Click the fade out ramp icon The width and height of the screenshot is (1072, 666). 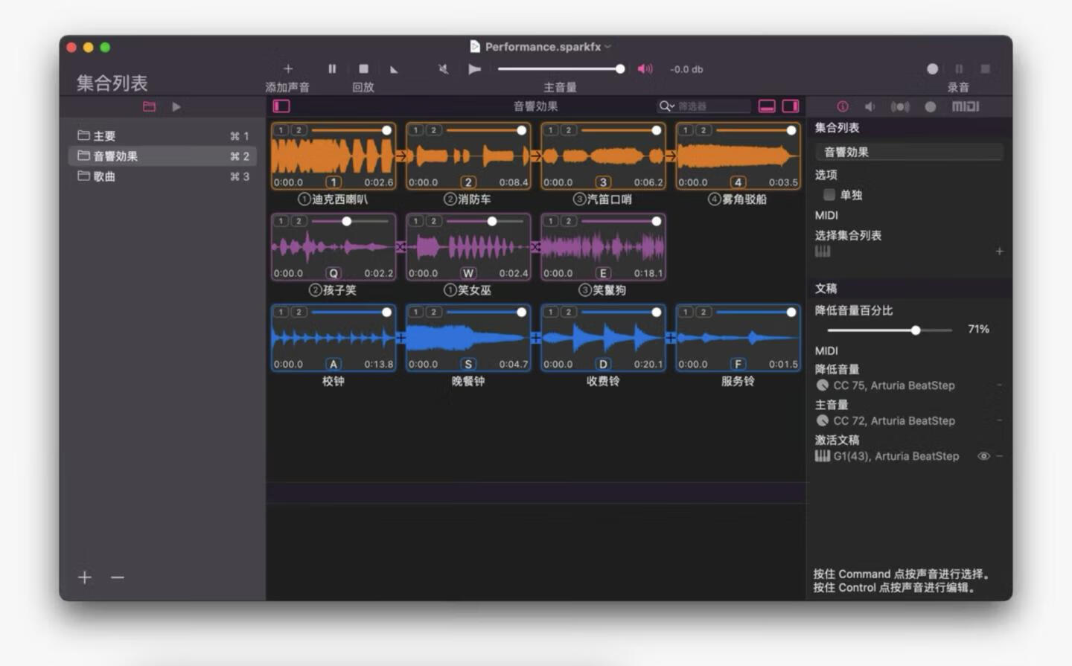coord(394,69)
